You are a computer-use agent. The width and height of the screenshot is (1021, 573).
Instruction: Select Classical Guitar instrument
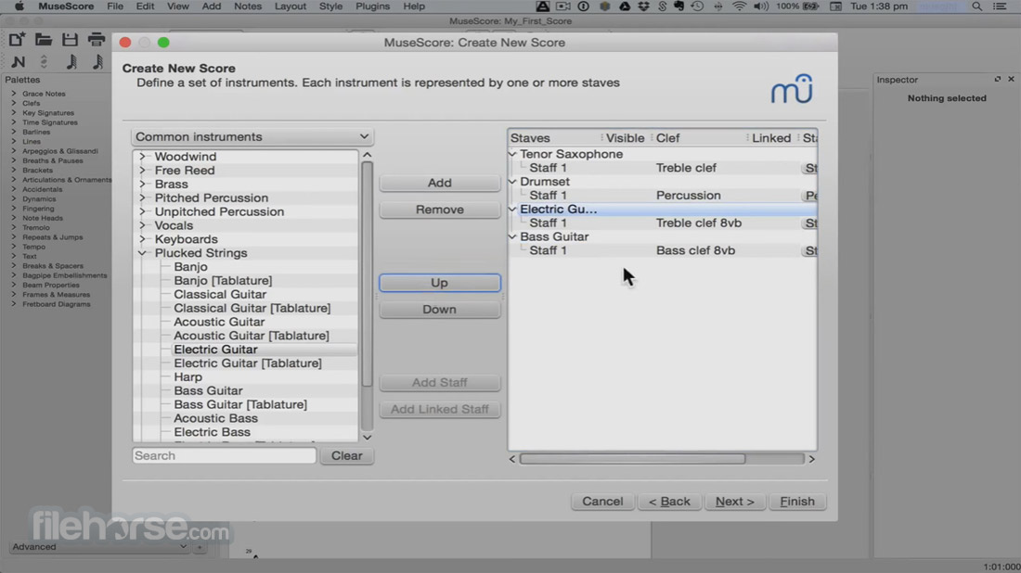pos(219,295)
